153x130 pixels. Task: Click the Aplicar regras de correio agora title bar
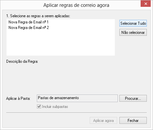(x=76, y=5)
